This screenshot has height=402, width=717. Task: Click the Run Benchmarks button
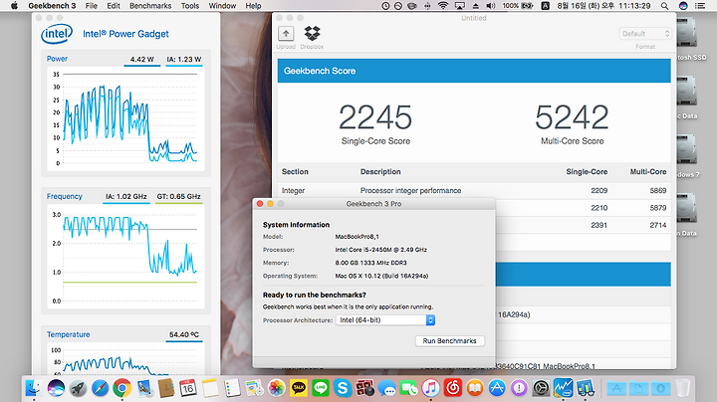449,340
